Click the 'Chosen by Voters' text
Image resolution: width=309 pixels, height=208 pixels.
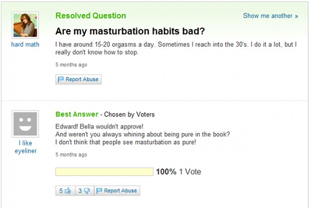(129, 114)
